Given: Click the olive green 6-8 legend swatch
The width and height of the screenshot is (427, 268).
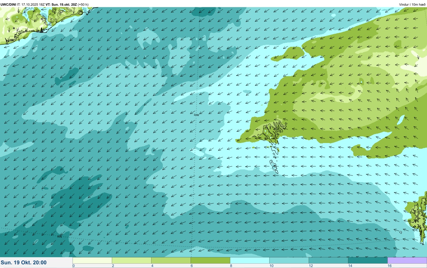Looking at the screenshot, I should (x=210, y=260).
